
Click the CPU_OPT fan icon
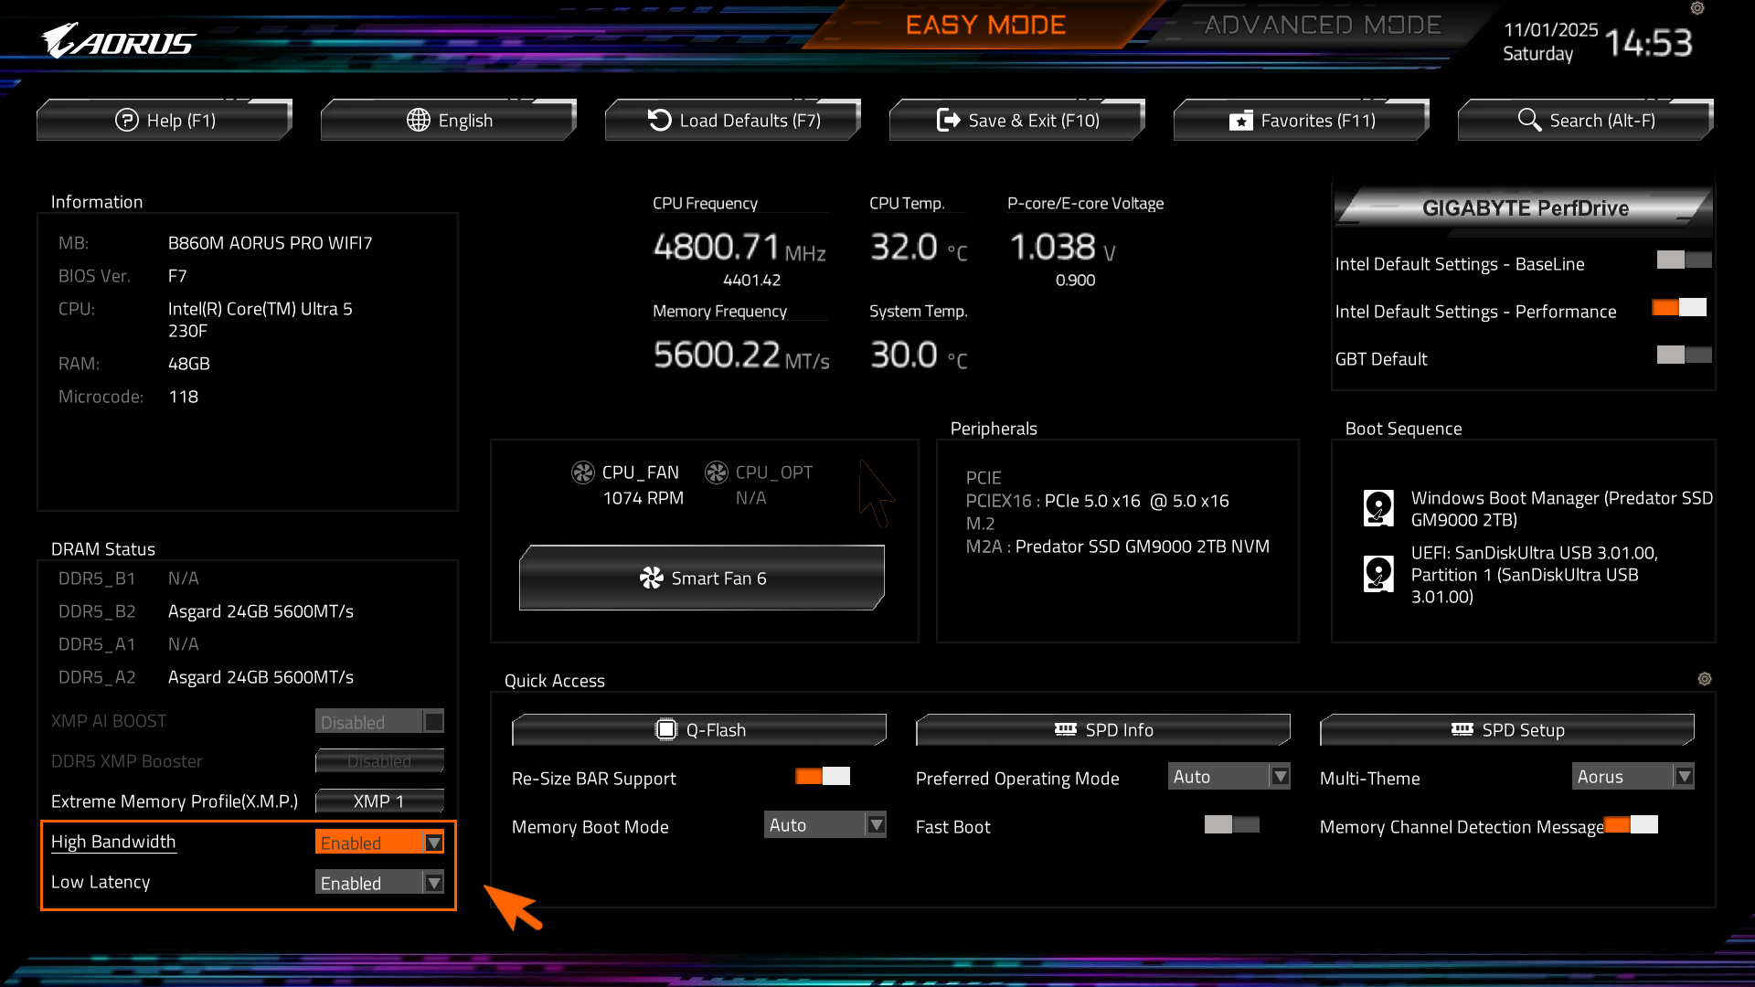[717, 472]
